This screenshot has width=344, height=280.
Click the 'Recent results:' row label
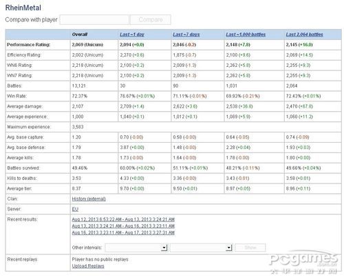[22, 219]
